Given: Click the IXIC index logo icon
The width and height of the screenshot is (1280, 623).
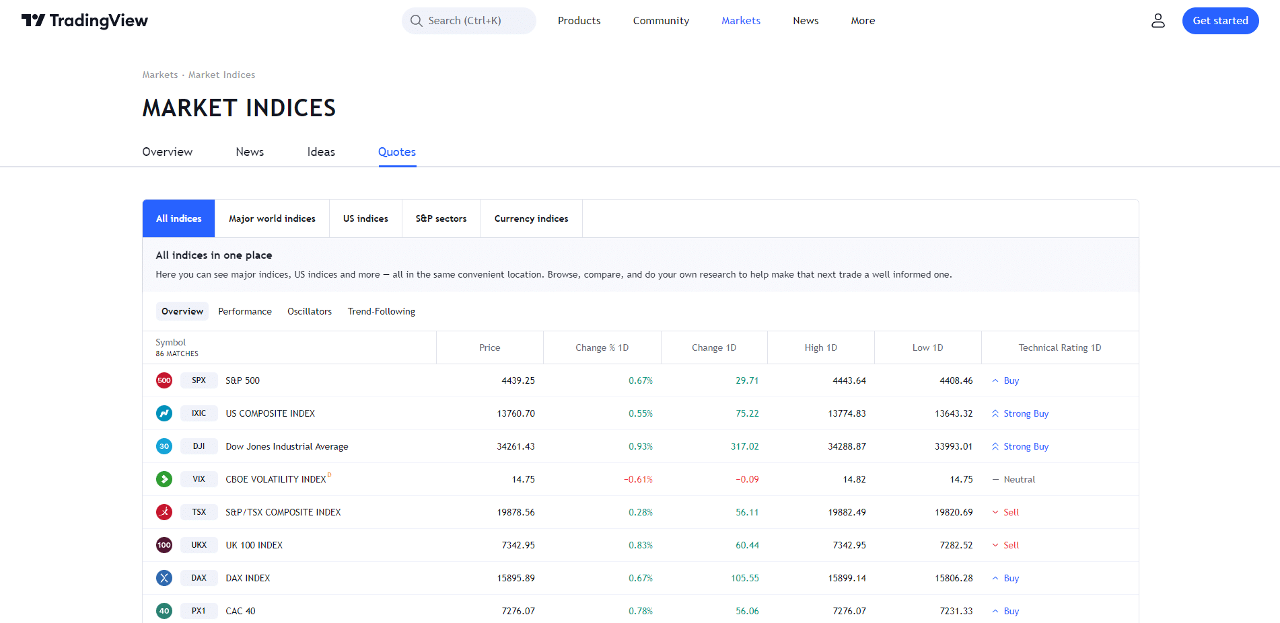Looking at the screenshot, I should (164, 413).
